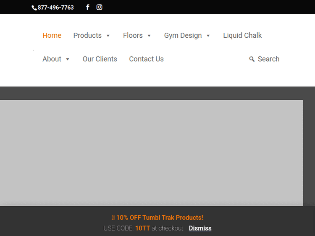Click the 10% OFF Tumbl Trak promo text

pos(160,218)
